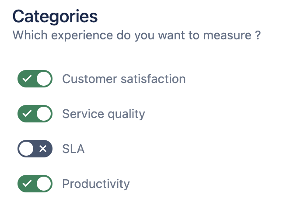Click the checkmark icon in Service quality toggle
Screen dimensions: 294x209
pos(27,114)
